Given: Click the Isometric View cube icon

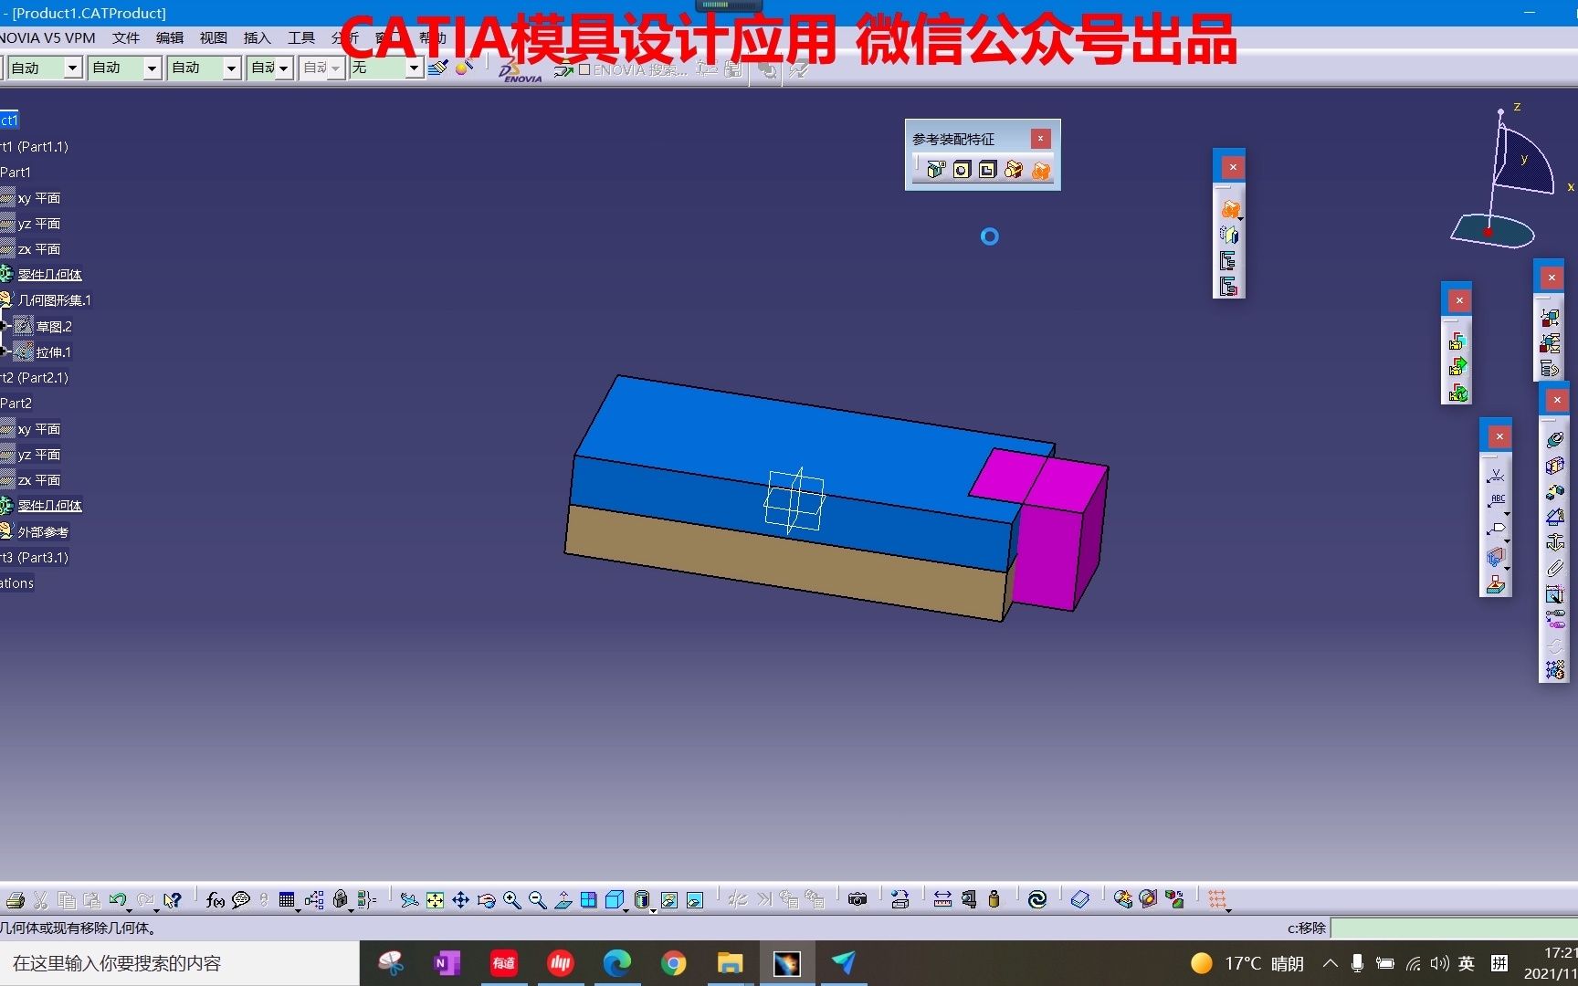Looking at the screenshot, I should click(x=614, y=900).
